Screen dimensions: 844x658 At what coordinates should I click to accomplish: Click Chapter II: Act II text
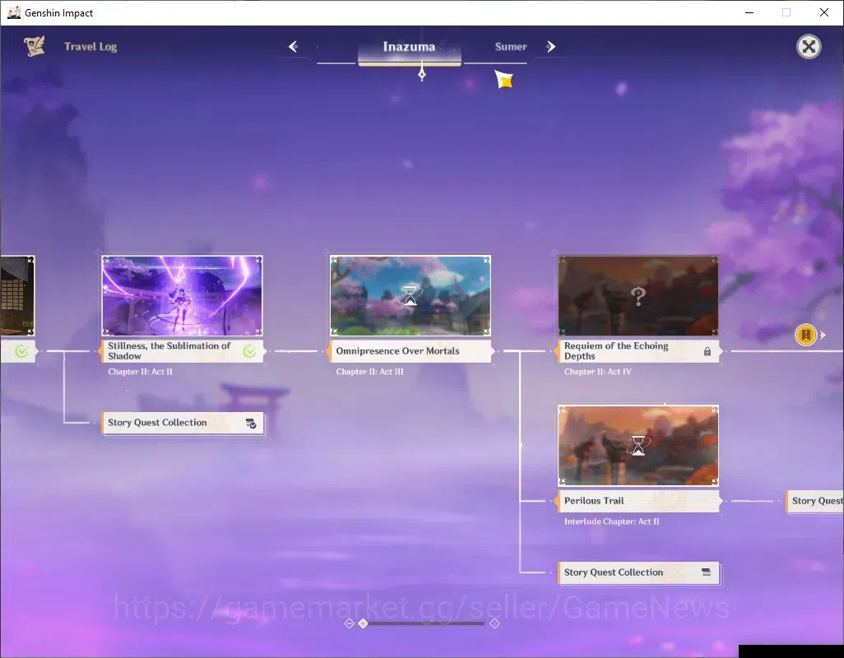coord(140,372)
